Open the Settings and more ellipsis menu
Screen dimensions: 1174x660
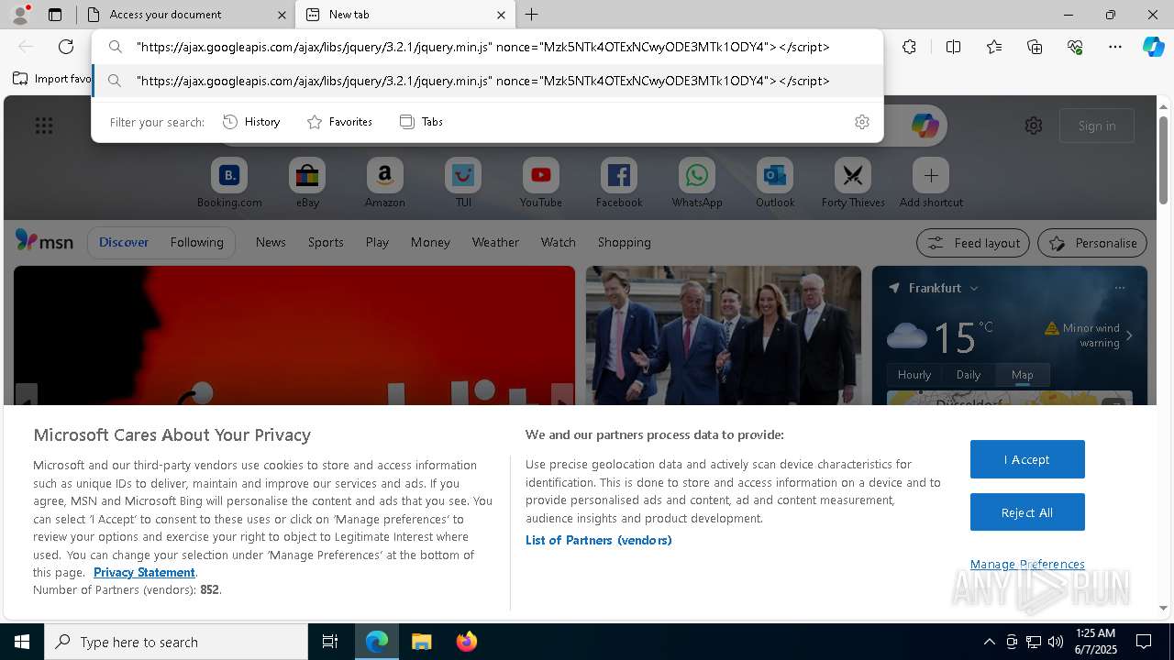click(1115, 47)
